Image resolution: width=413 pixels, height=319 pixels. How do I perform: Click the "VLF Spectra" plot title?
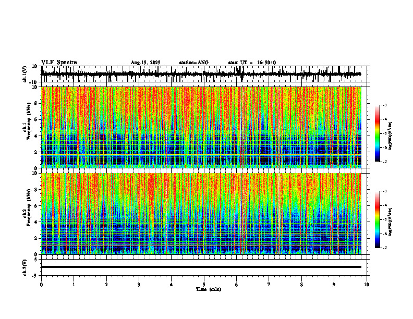(59, 63)
